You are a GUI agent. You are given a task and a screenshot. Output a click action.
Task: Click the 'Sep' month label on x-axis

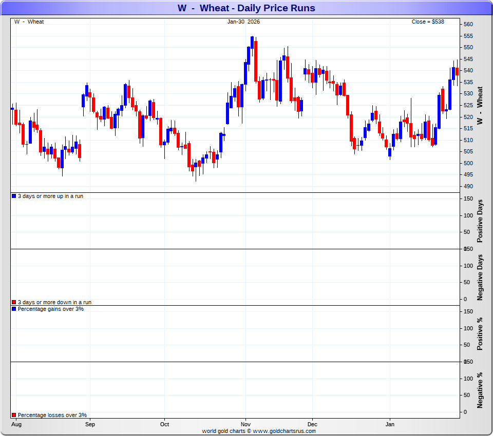point(90,424)
